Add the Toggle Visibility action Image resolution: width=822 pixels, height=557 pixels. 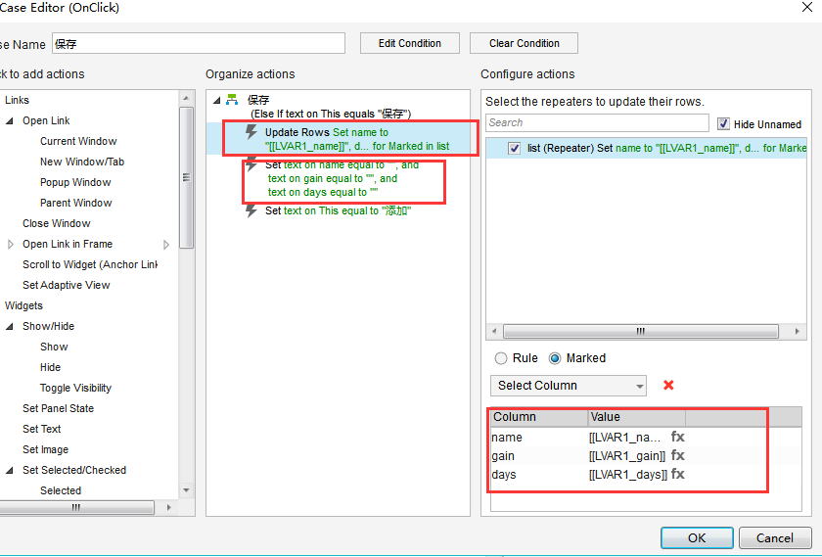coord(75,388)
